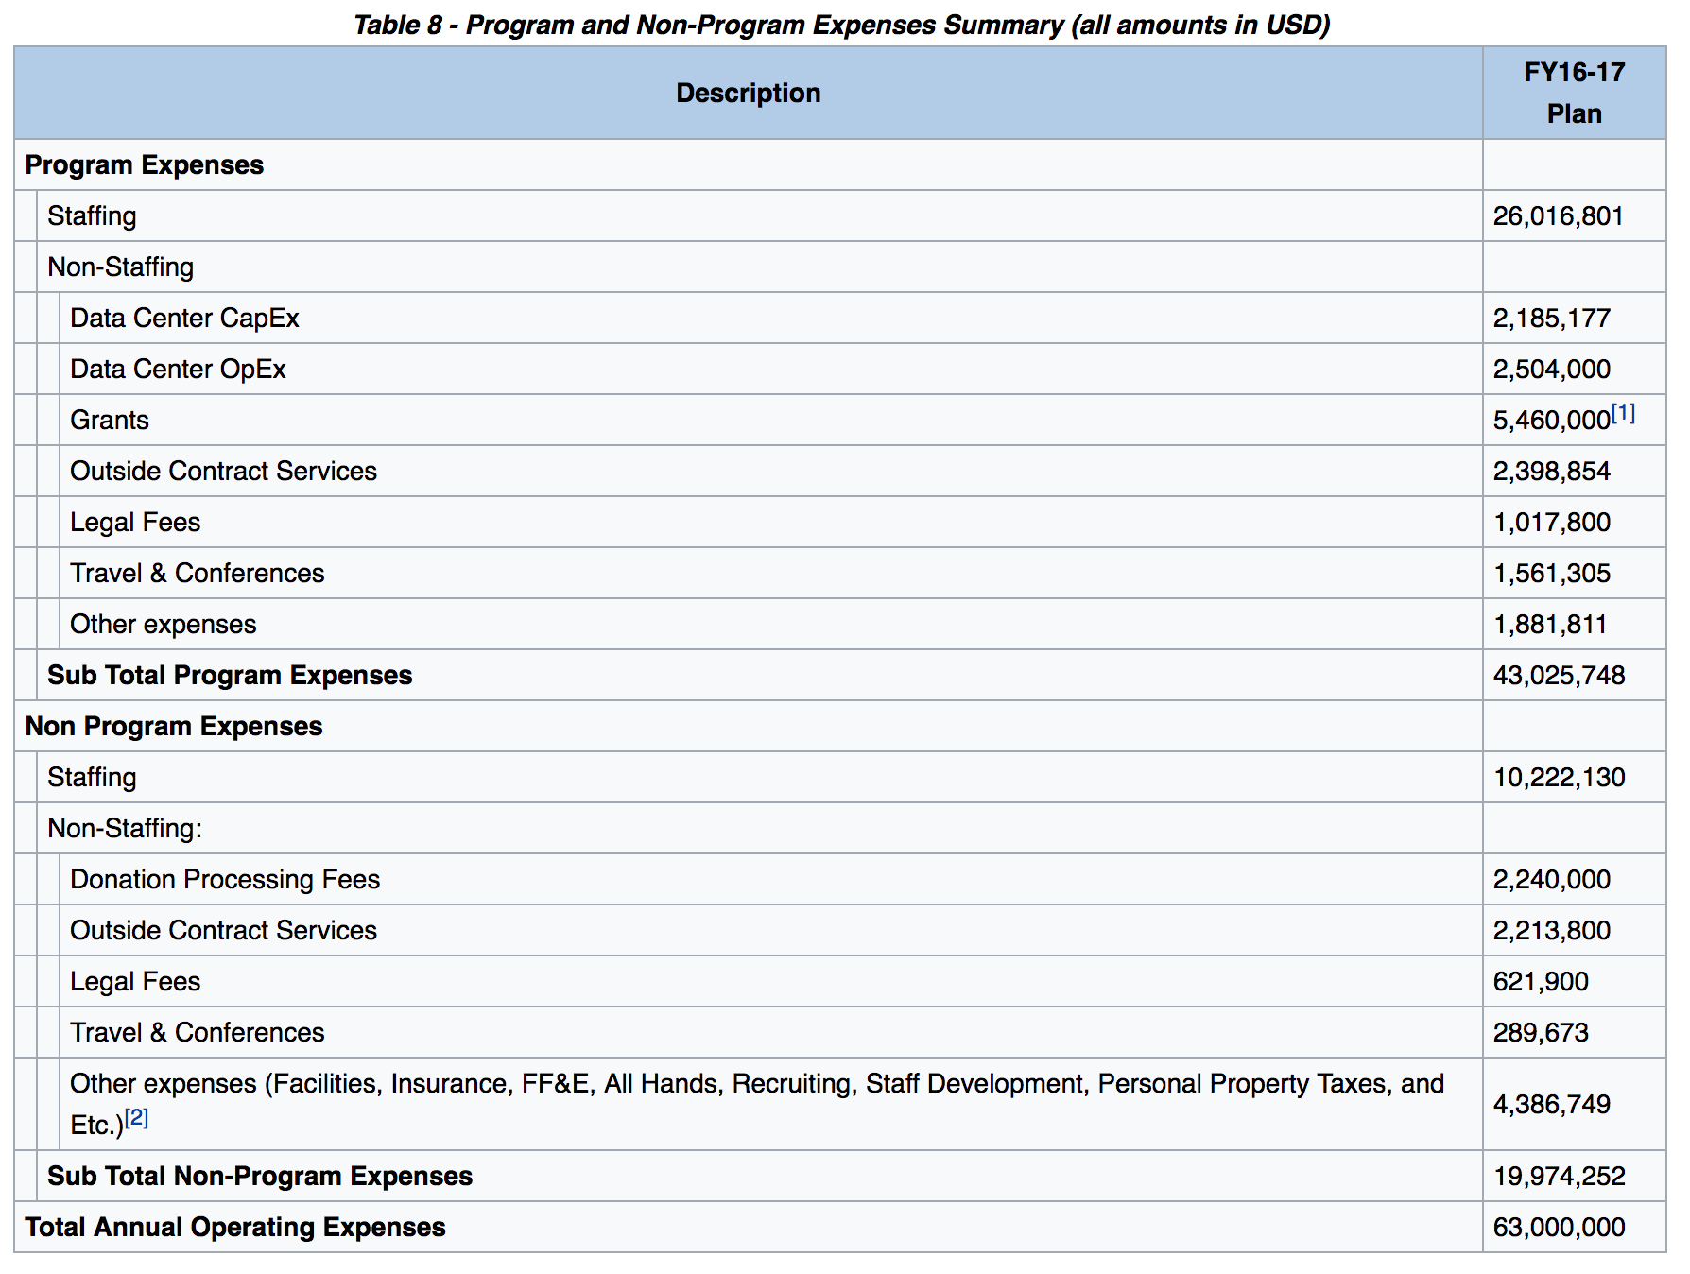Click non-program Legal Fees amount 621,900
This screenshot has width=1690, height=1274.
[x=1541, y=981]
